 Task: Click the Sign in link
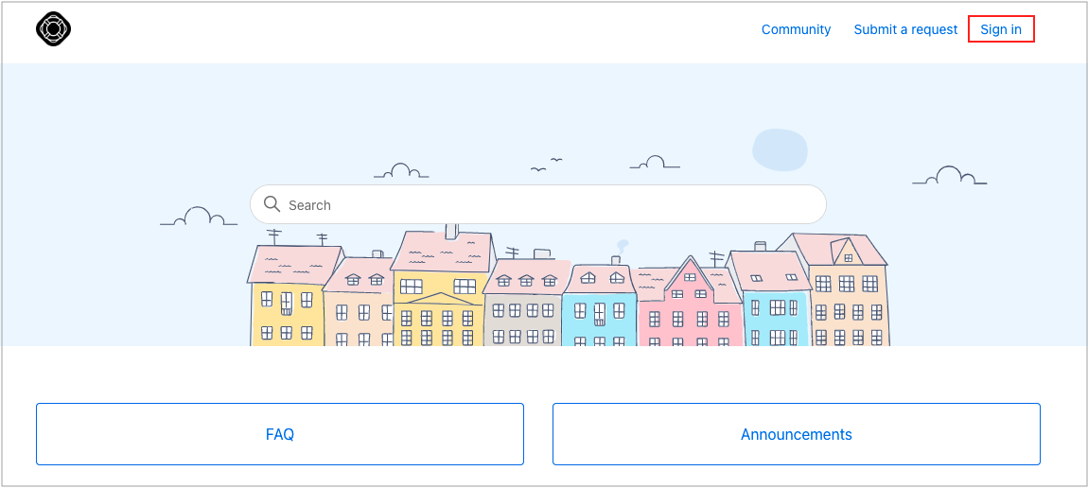click(x=1001, y=29)
